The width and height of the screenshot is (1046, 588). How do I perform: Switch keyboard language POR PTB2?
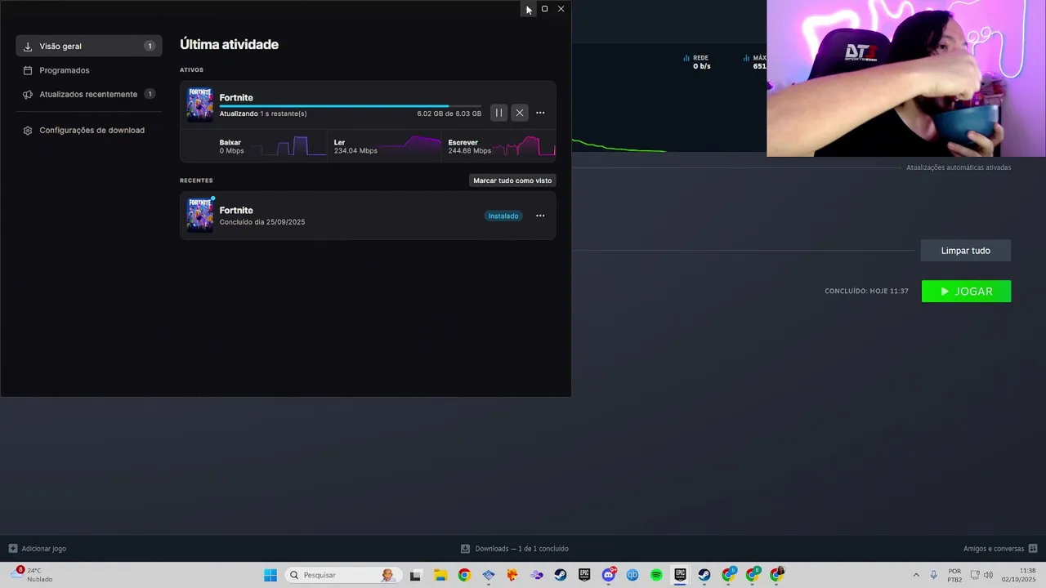pyautogui.click(x=954, y=575)
